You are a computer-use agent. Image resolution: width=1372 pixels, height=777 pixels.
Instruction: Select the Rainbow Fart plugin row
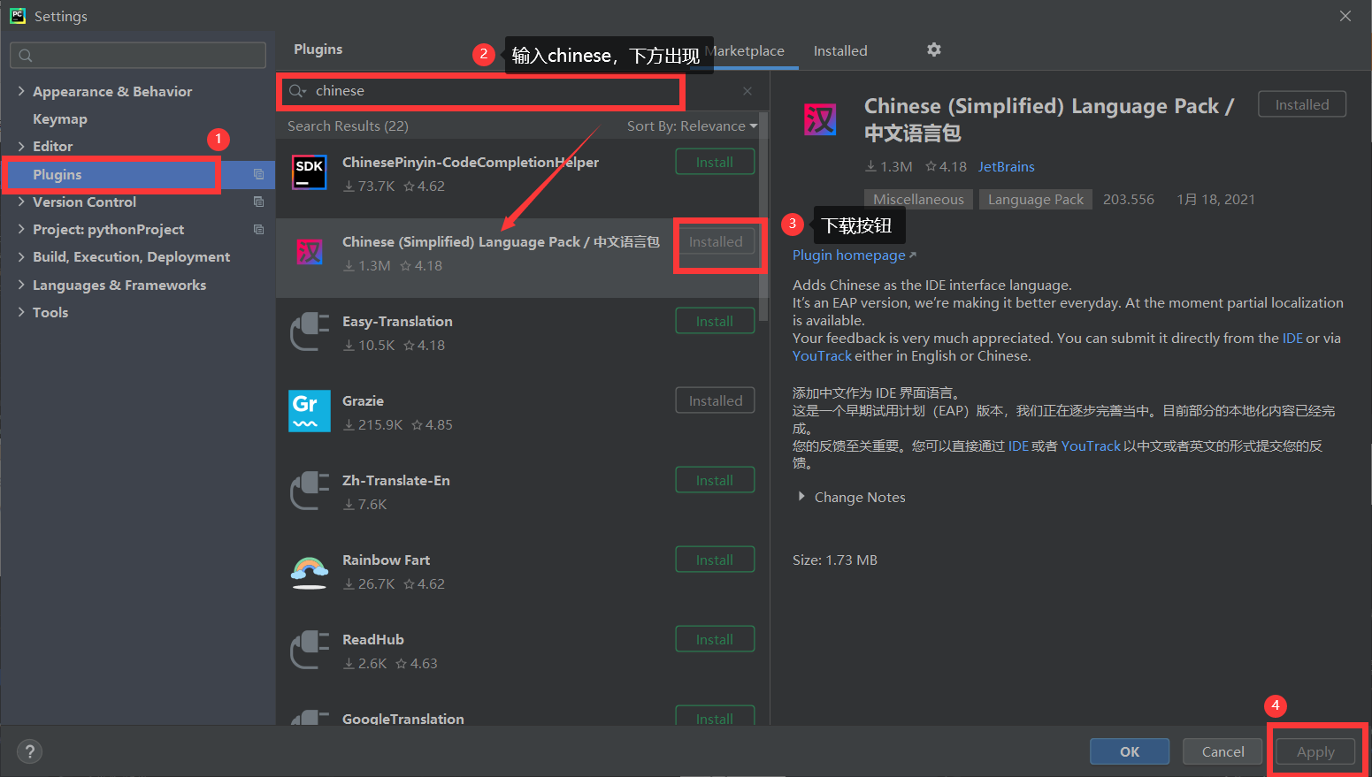[522, 571]
